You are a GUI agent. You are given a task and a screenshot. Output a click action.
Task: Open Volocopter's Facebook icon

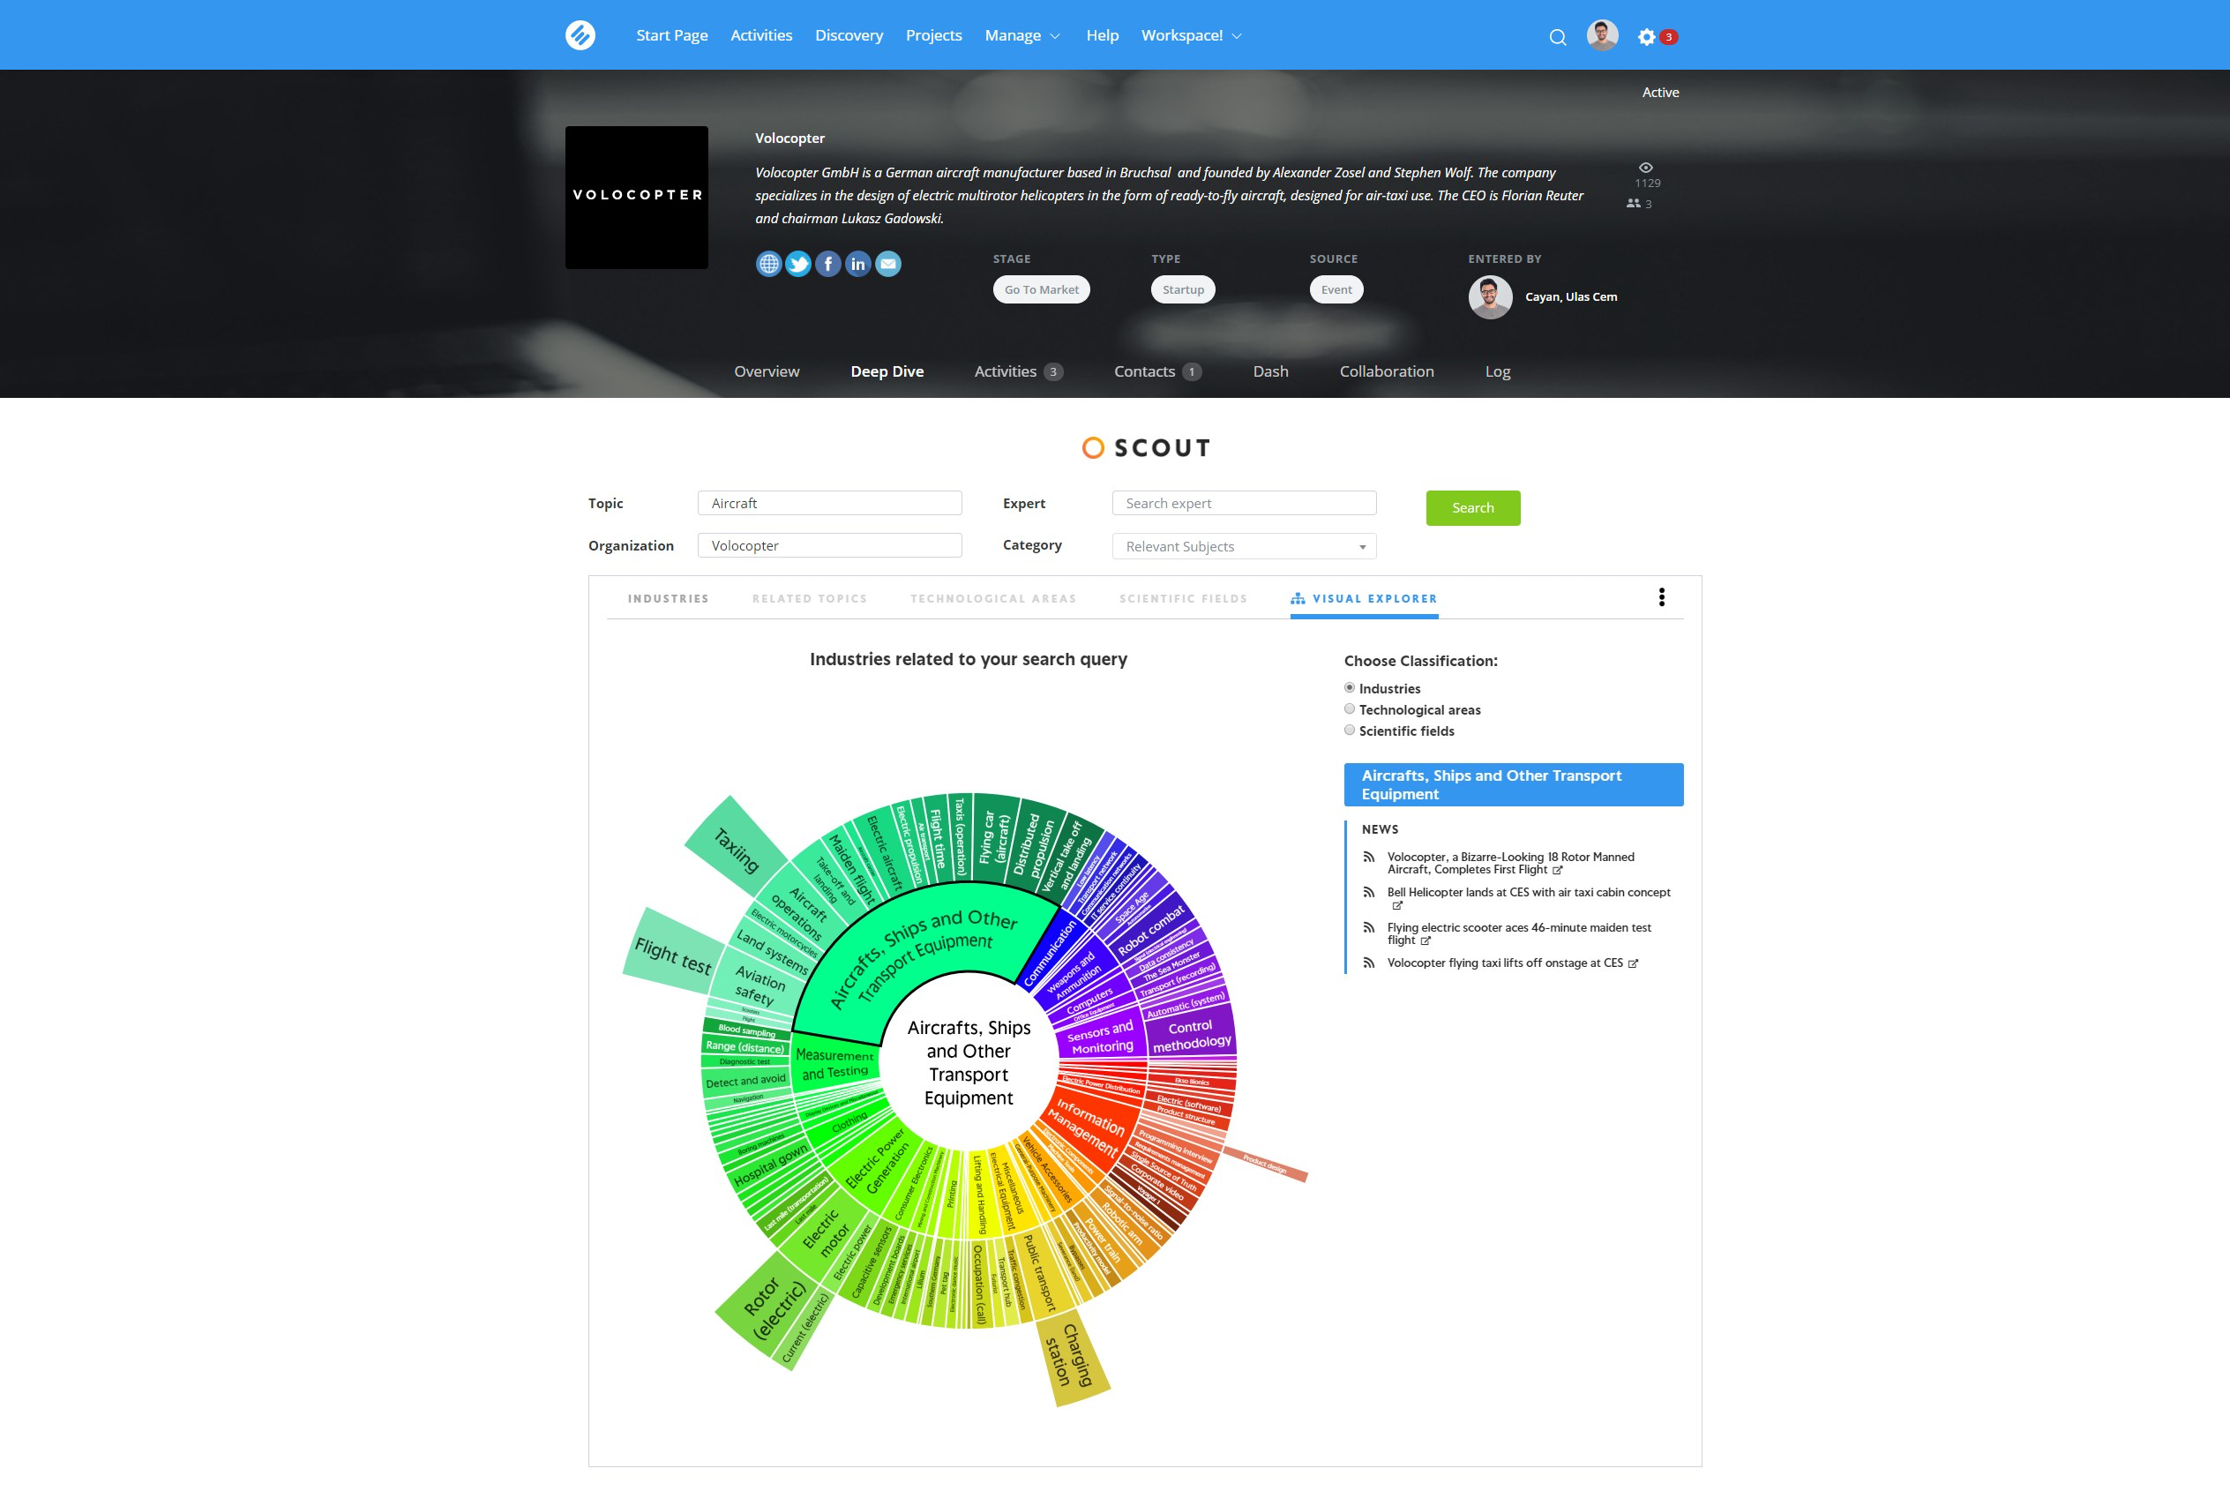coord(828,264)
